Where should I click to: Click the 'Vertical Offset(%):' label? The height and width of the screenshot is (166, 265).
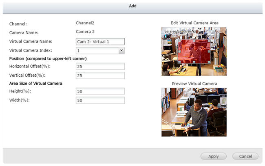tap(27, 75)
